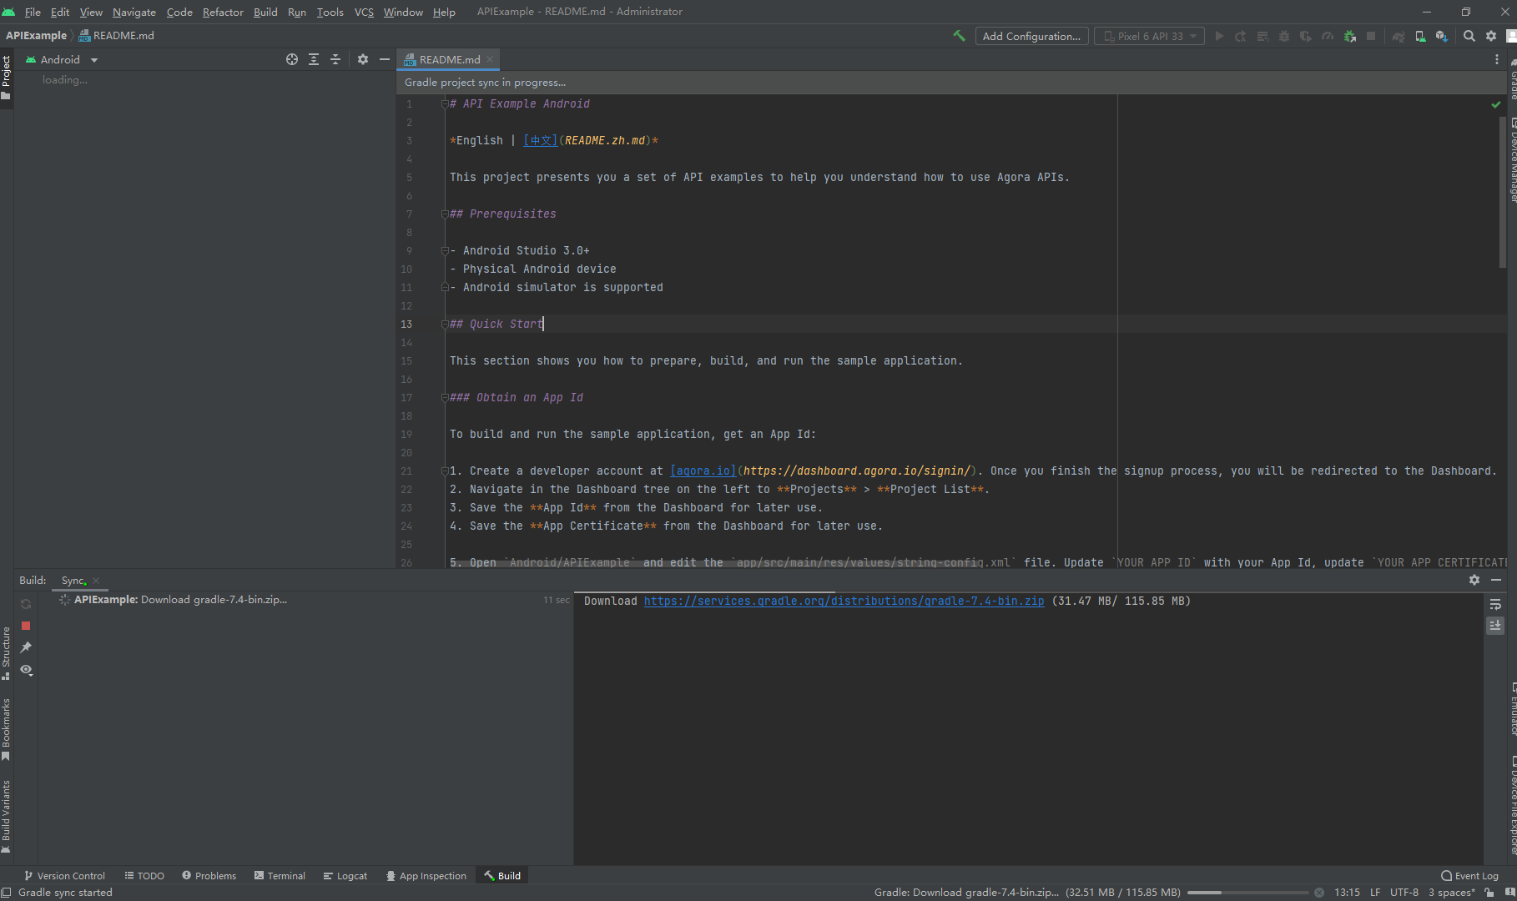This screenshot has height=901, width=1517.
Task: Collapse all items in Project panel
Action: pos(335,59)
